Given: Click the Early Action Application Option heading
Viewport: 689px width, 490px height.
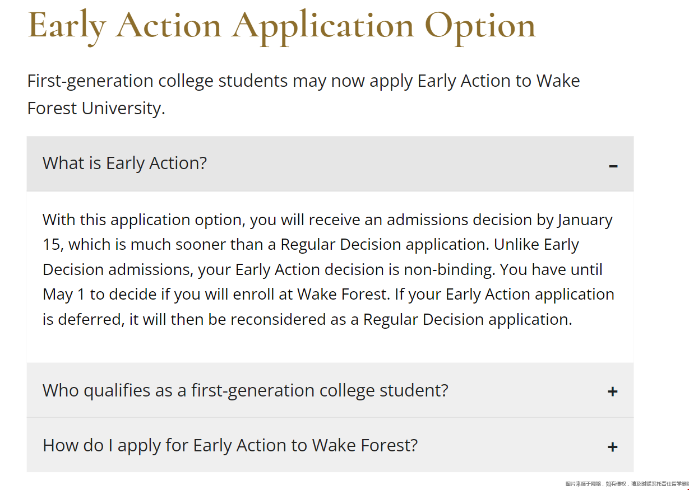Looking at the screenshot, I should (x=281, y=25).
